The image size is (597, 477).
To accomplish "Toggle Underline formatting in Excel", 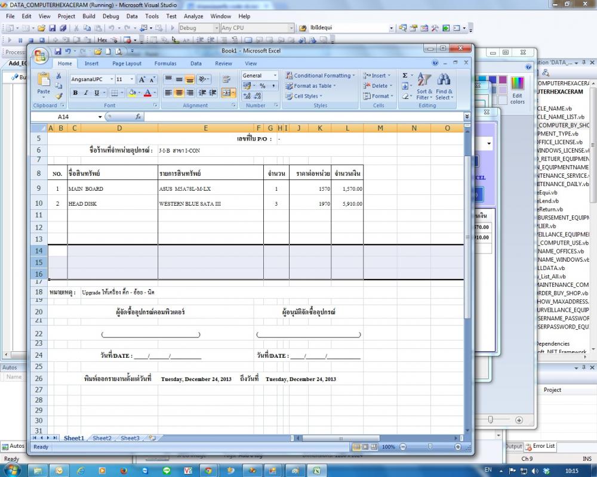I will coord(97,93).
